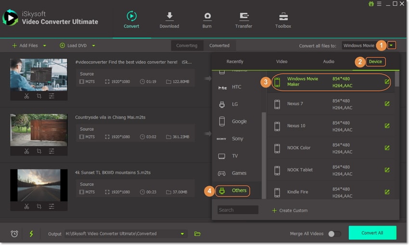Select Google device category
This screenshot has width=409, height=245.
tap(237, 121)
